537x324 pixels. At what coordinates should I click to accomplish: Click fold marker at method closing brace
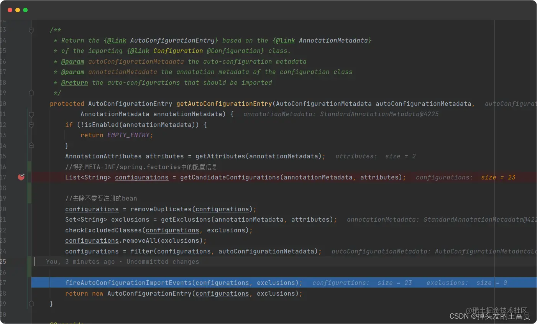point(31,304)
